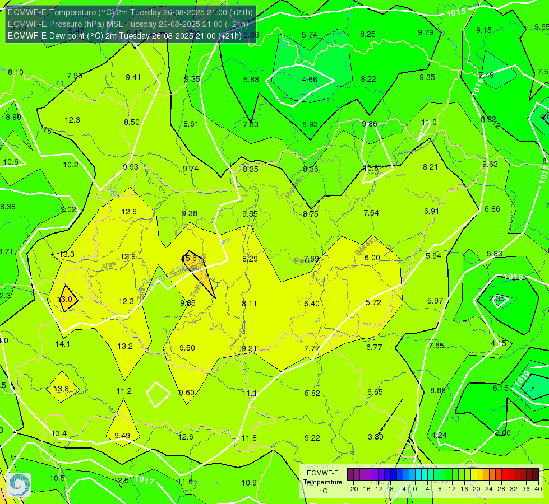549x504 pixels.
Task: Click the 13.8 value
Action: (x=61, y=389)
